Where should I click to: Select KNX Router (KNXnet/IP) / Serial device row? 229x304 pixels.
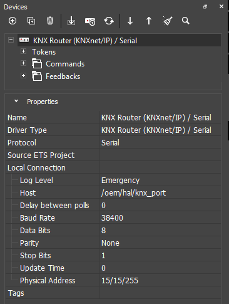[120, 40]
